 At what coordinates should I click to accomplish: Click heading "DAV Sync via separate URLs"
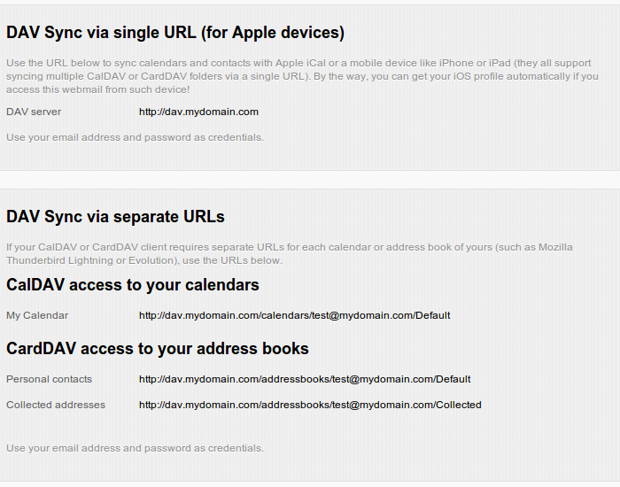click(115, 217)
